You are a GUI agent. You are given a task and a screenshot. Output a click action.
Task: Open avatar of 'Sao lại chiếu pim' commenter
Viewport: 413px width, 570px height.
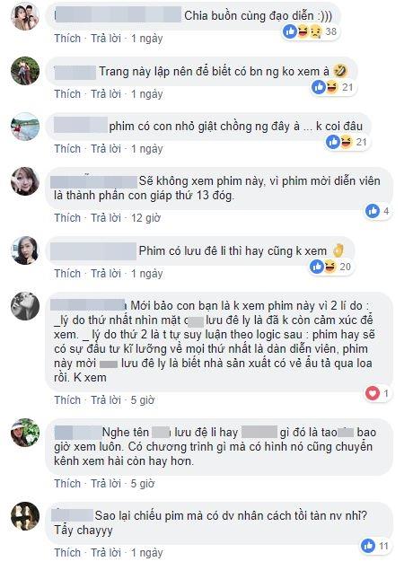click(25, 516)
